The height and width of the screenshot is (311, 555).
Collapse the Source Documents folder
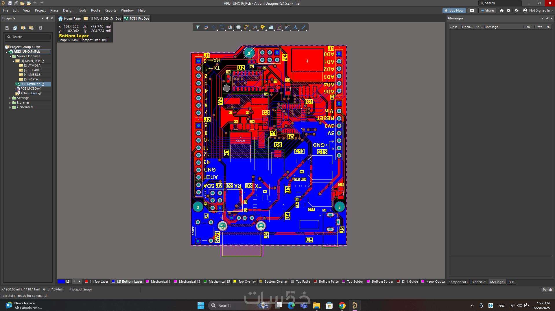(x=10, y=56)
